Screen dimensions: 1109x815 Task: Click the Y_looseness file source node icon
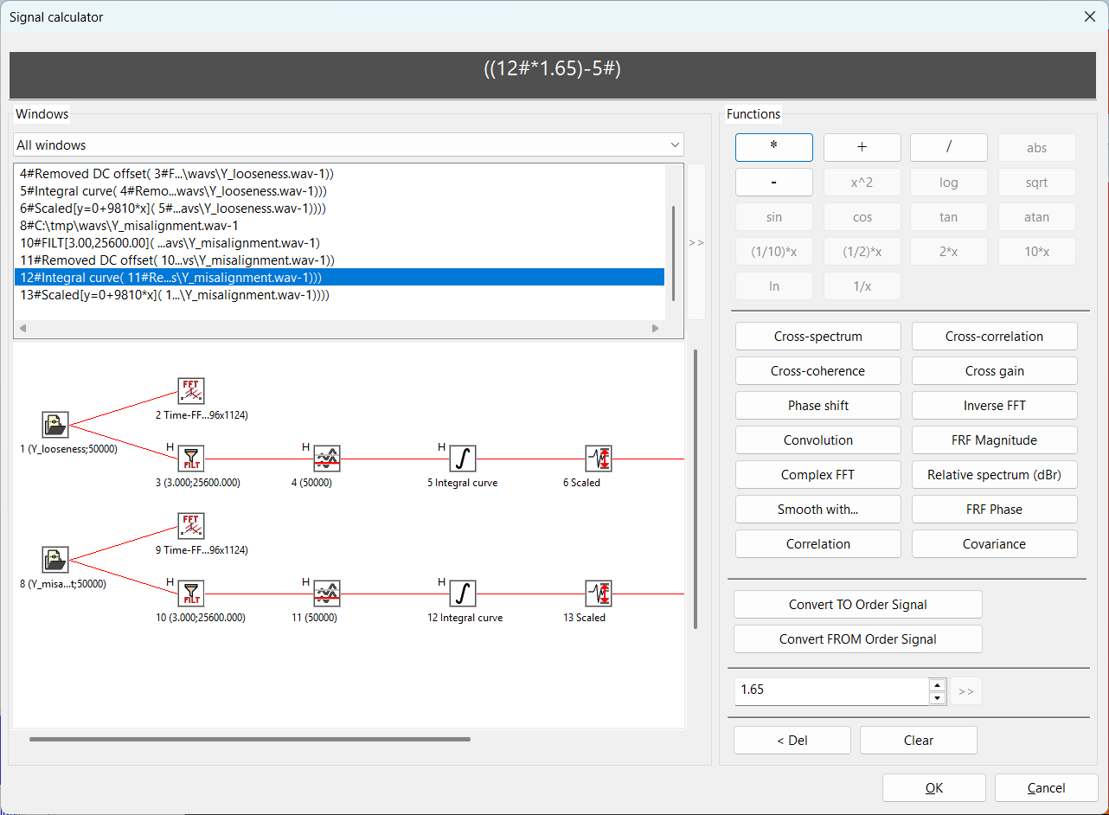coord(55,425)
